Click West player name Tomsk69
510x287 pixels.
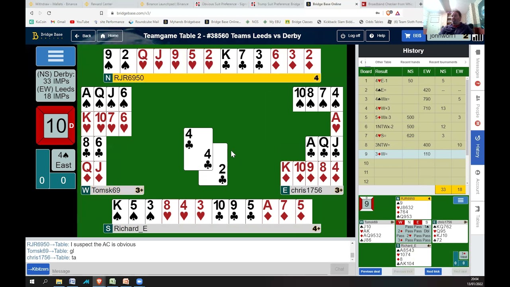click(106, 190)
